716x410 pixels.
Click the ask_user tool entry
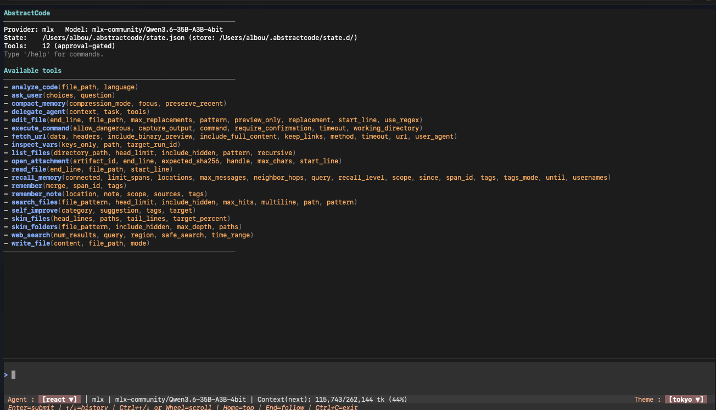[x=59, y=95]
